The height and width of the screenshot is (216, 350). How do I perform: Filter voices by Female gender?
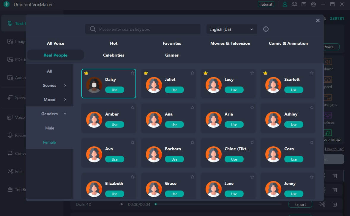click(x=50, y=142)
